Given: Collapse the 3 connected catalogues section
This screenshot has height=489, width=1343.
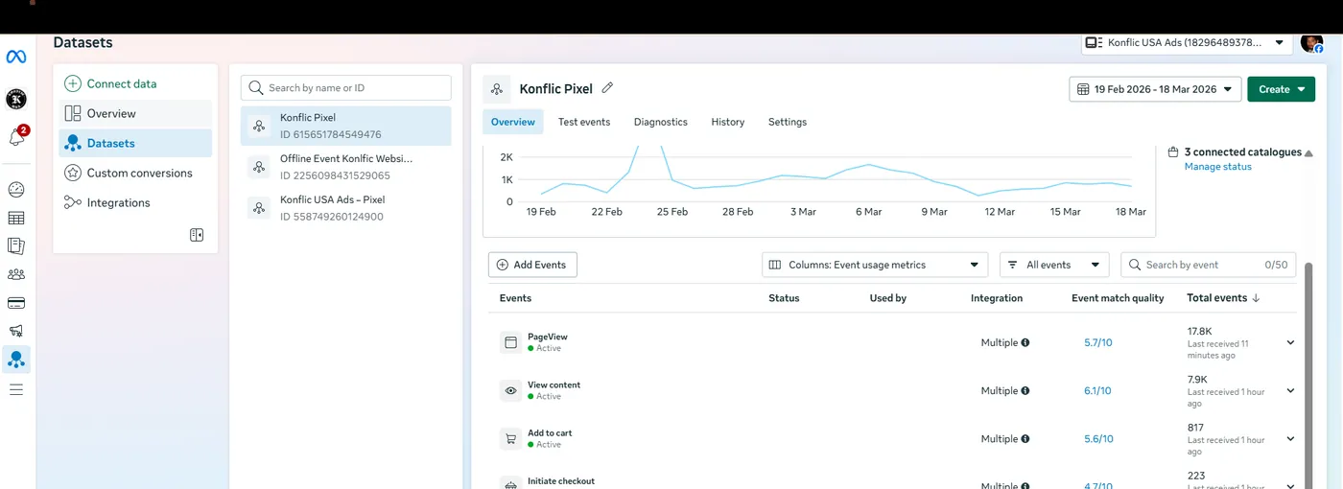Looking at the screenshot, I should tap(1308, 152).
